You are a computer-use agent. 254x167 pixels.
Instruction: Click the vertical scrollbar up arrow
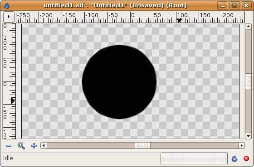(248, 26)
